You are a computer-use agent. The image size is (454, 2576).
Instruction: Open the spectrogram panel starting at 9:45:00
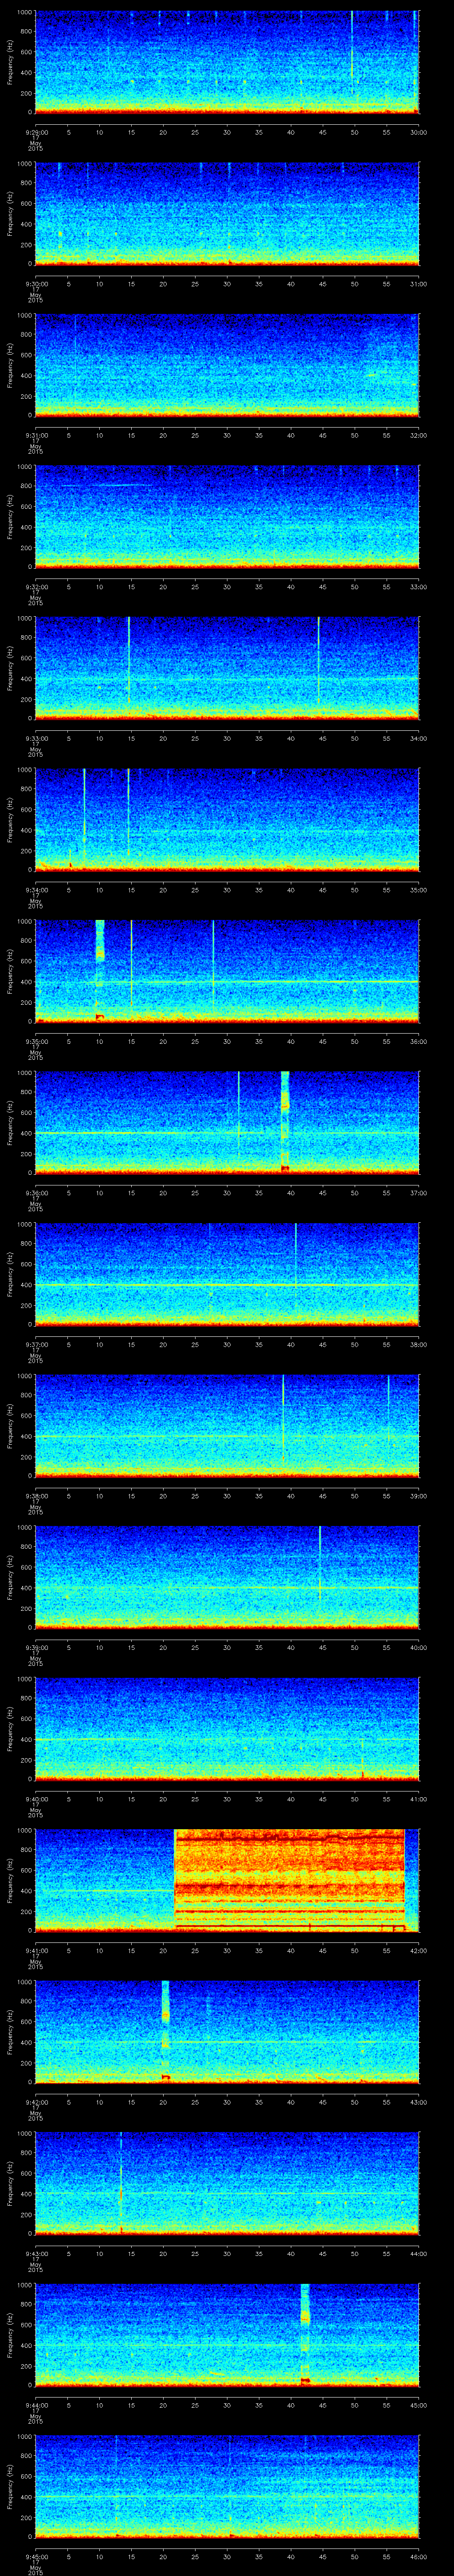227,2486
